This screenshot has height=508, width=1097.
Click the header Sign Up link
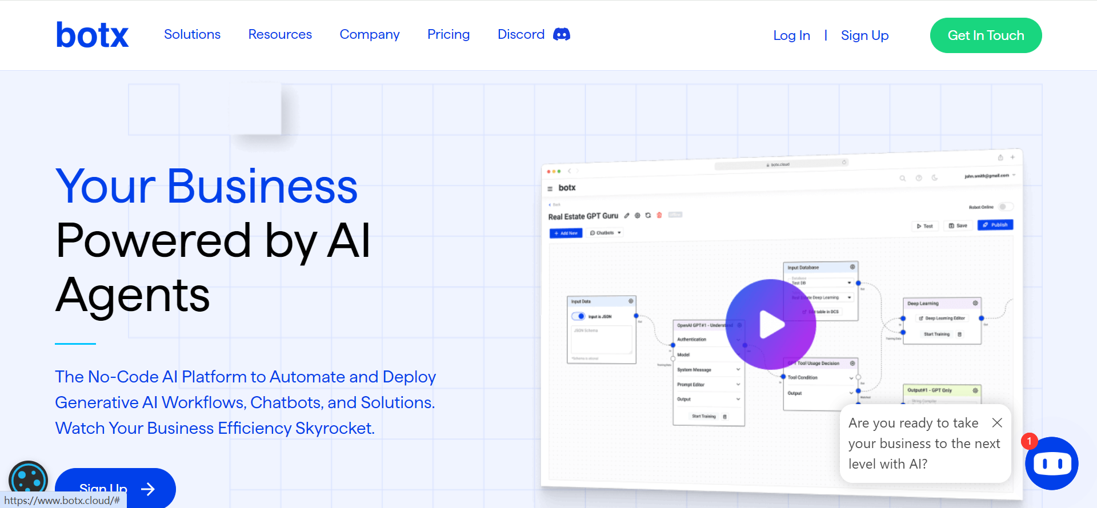864,35
